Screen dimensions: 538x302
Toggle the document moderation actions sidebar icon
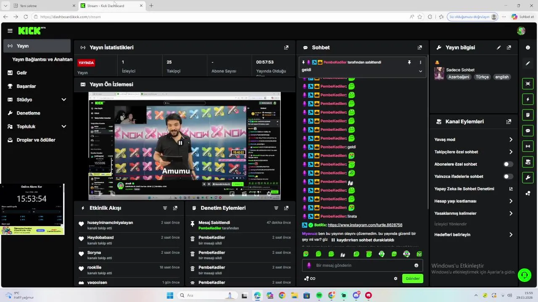tap(528, 115)
